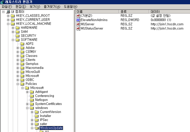Viewport: 190px width, 132px height.
Task: Expand the ODBC key plus box
Action: [x=18, y=80]
